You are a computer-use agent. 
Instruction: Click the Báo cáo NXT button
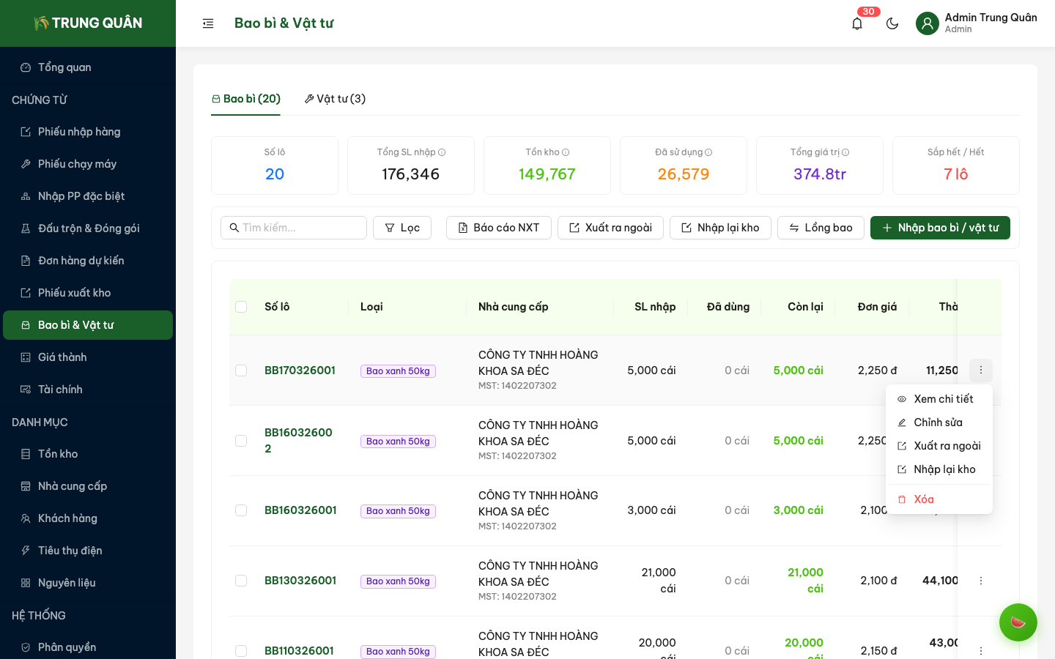point(499,228)
